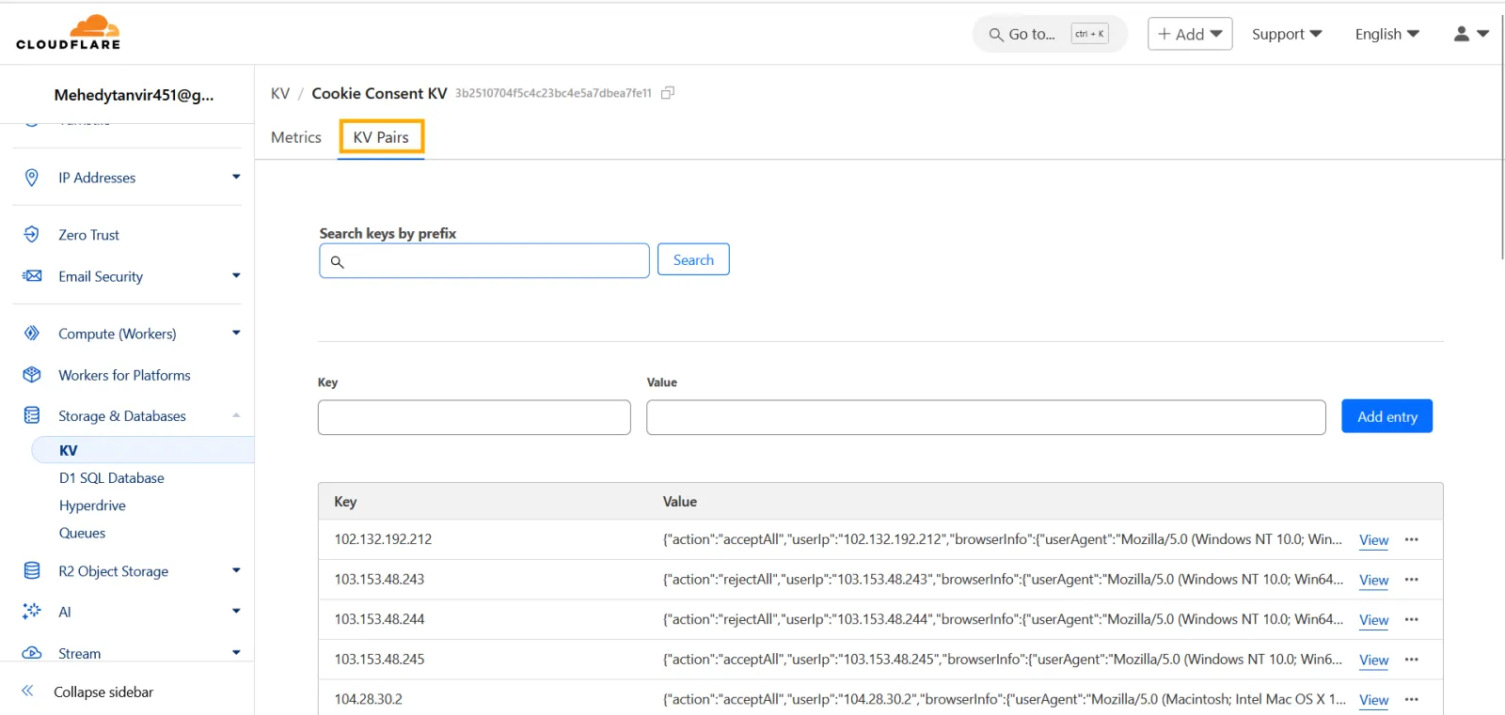Click the magnifier icon in prefix search field
1505x715 pixels.
[x=337, y=262]
